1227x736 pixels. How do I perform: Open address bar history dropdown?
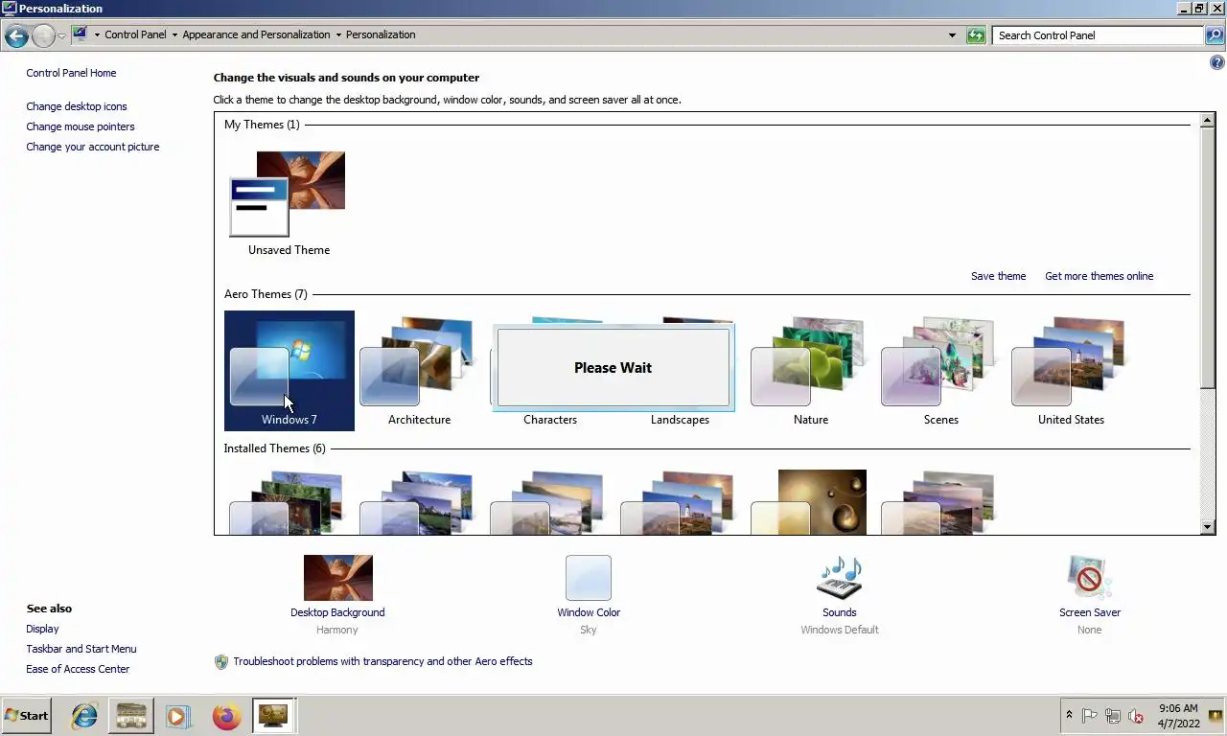(952, 35)
